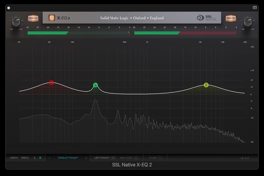
Task: Select NONE band shape option
Action: pos(155,158)
